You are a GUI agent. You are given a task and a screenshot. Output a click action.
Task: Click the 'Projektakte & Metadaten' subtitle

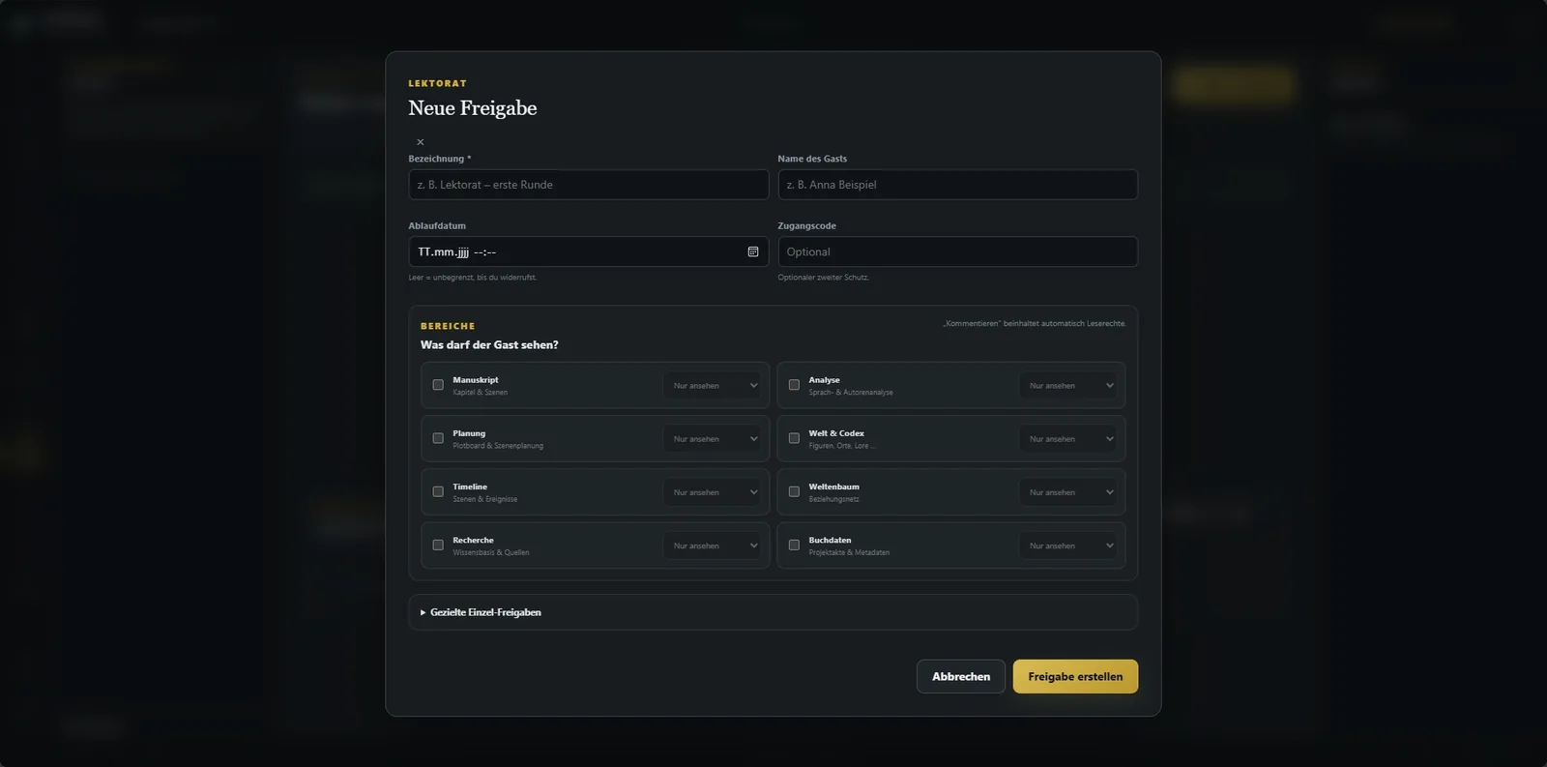click(x=849, y=552)
